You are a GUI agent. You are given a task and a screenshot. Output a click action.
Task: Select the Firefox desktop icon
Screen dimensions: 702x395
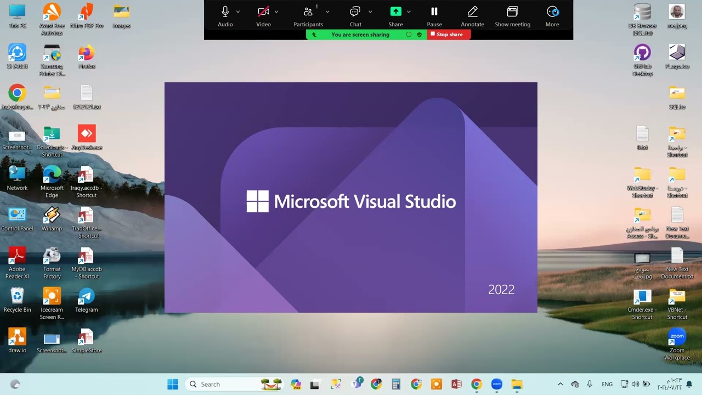pos(87,57)
